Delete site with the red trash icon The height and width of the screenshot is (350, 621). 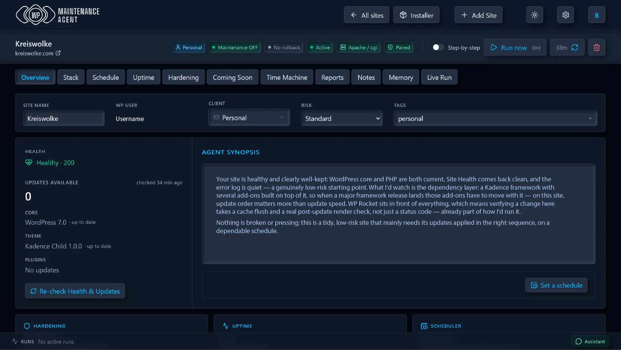[x=597, y=47]
